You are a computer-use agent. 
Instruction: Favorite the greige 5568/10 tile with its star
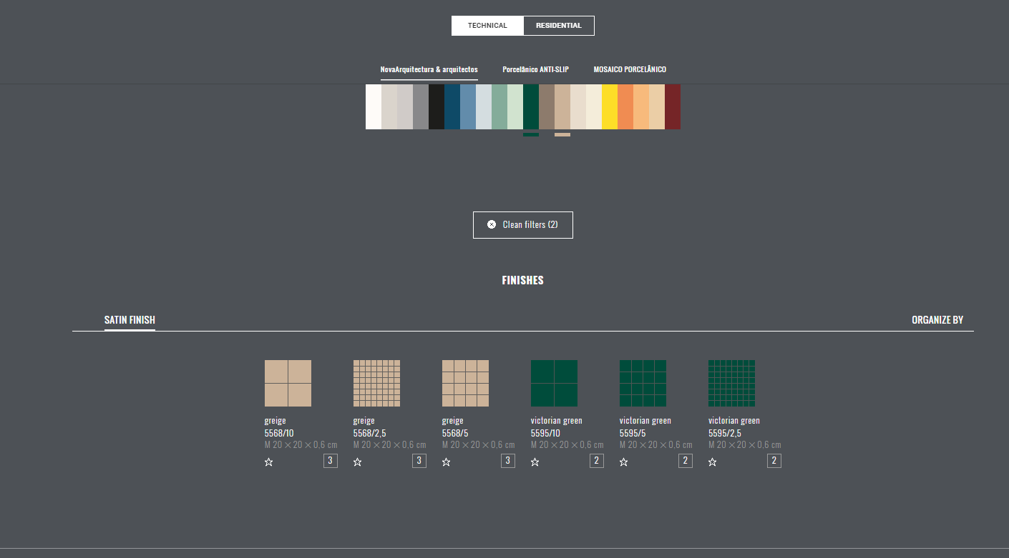point(269,462)
